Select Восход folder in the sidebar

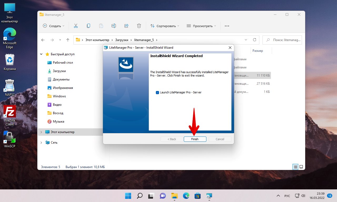click(x=58, y=113)
